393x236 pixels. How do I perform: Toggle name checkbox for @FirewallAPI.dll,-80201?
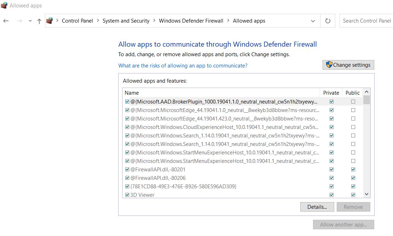pyautogui.click(x=127, y=170)
